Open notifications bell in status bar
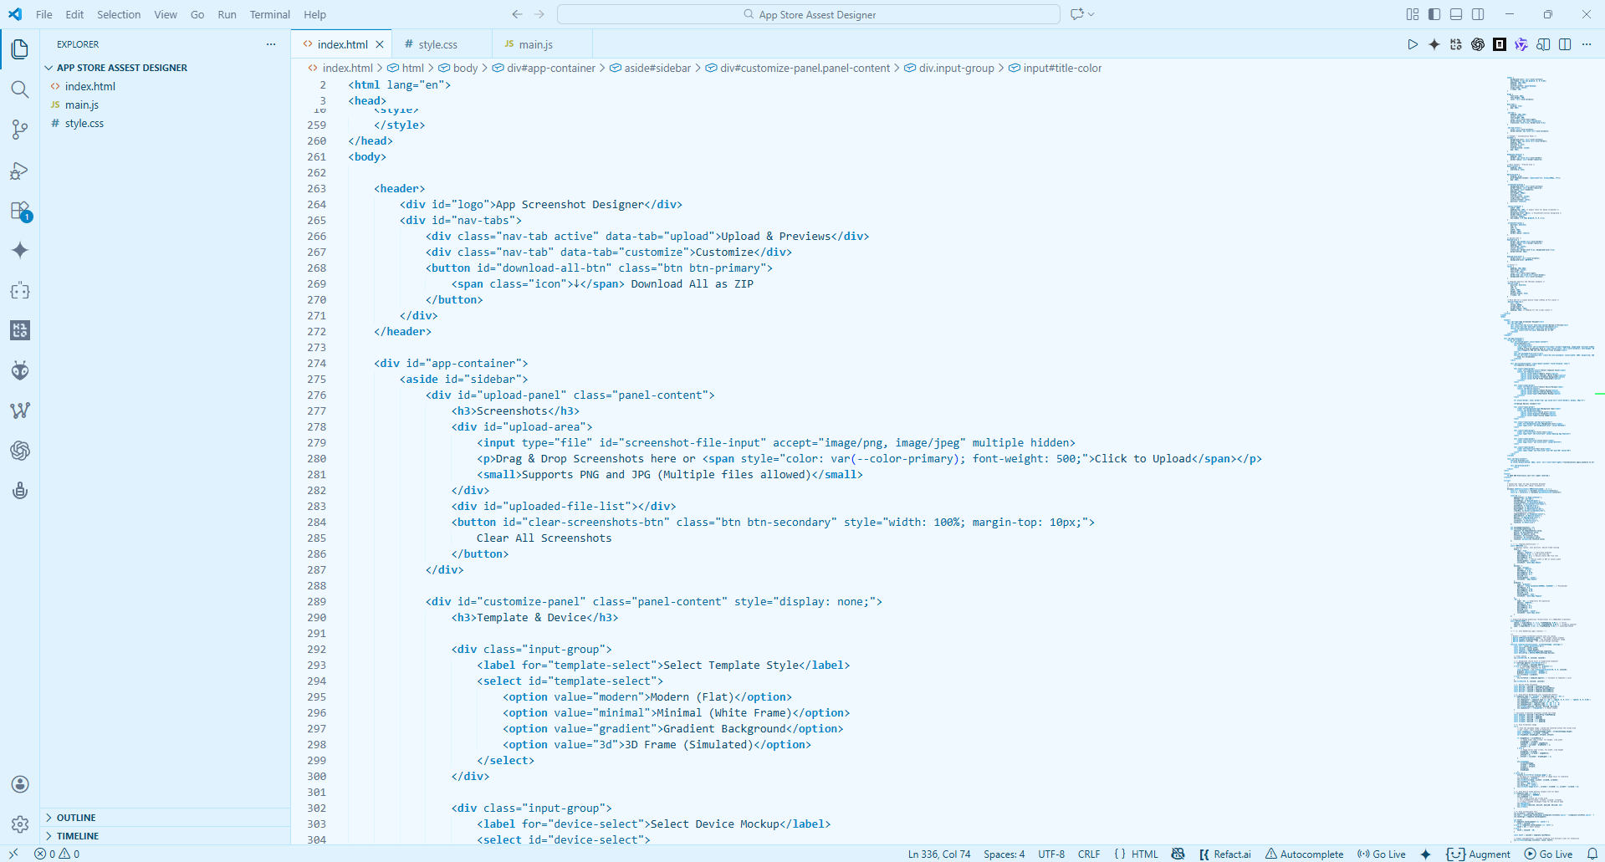 click(1592, 854)
